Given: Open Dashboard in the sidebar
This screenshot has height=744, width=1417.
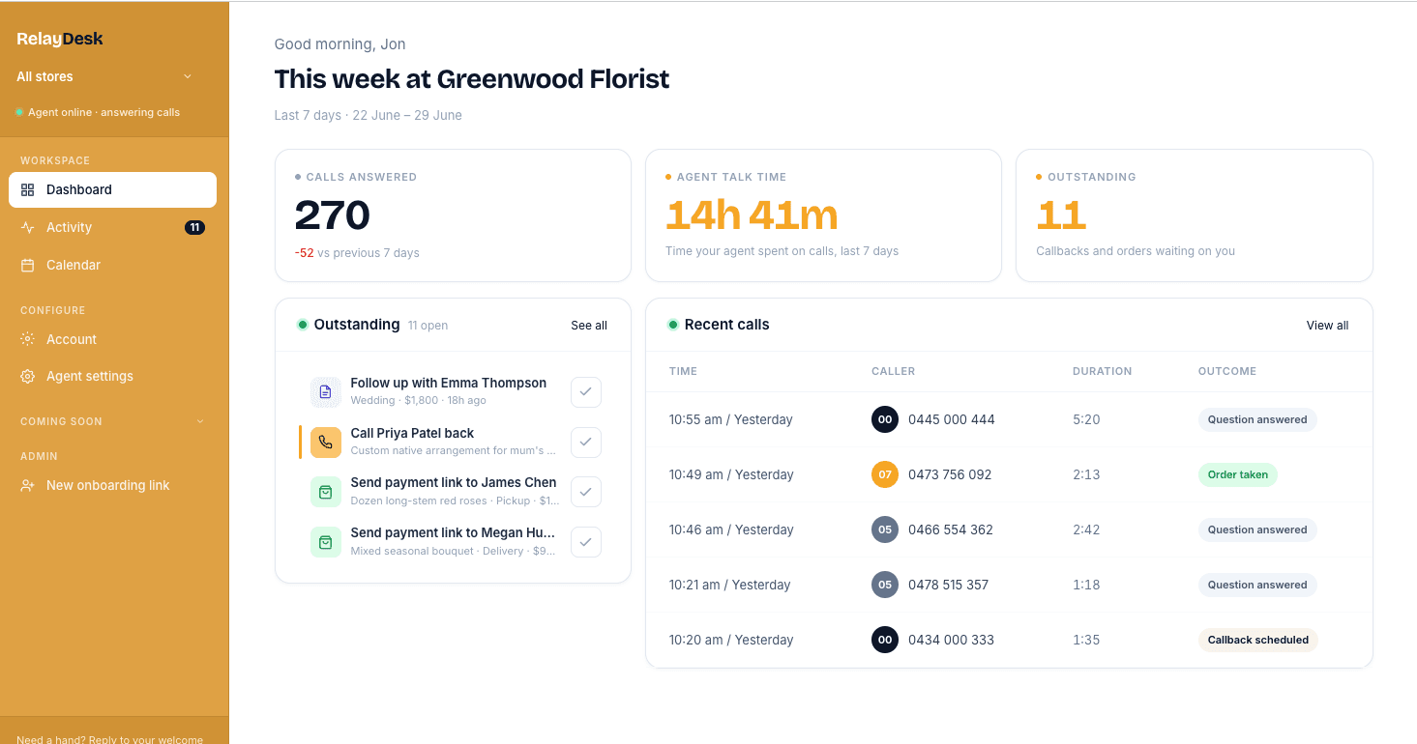Looking at the screenshot, I should pos(112,189).
